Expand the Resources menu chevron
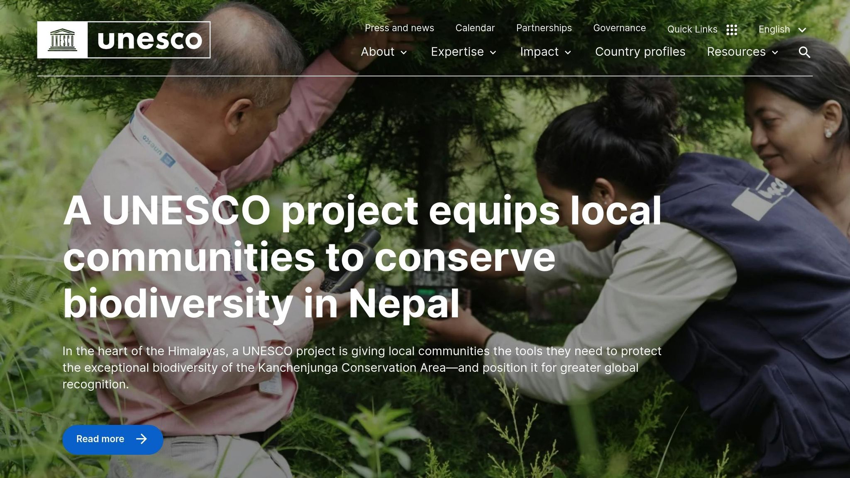The image size is (850, 478). pos(775,52)
